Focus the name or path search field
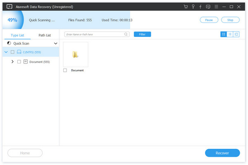Screen dimensions: 248x165 [97, 34]
